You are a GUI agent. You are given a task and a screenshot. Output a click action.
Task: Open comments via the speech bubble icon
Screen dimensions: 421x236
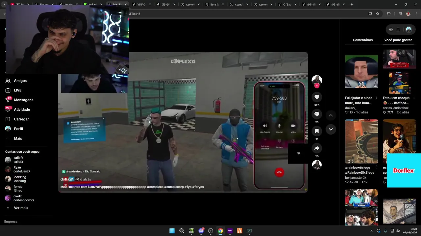317,114
